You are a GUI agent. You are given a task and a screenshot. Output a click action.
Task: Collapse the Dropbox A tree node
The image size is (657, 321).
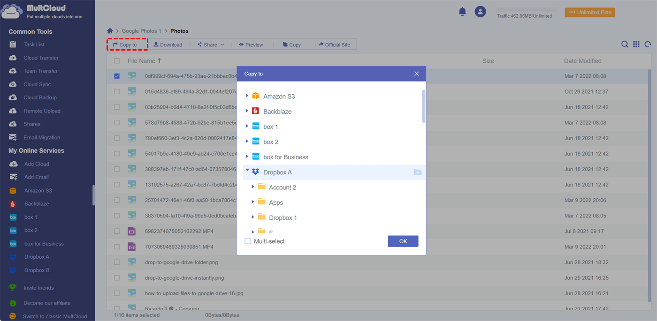pos(247,172)
